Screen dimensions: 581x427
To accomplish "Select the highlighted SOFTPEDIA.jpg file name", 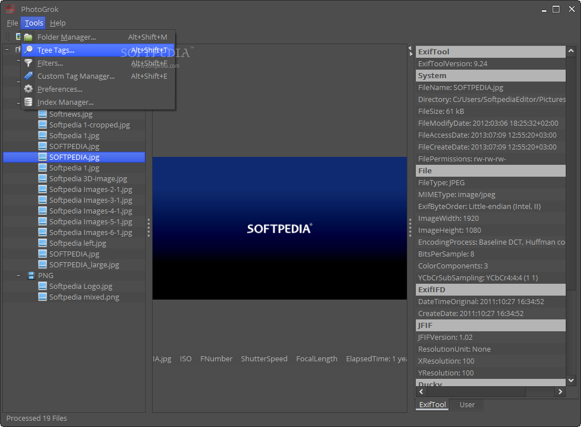I will pos(74,157).
